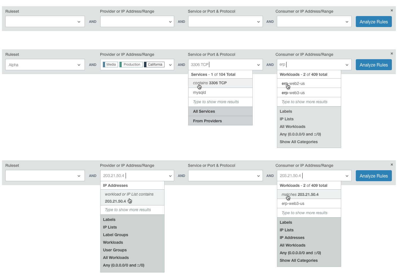Viewport: 402px width, 277px height.
Task: Click Analyze Rules for the Alpha ruleset
Action: [x=374, y=65]
